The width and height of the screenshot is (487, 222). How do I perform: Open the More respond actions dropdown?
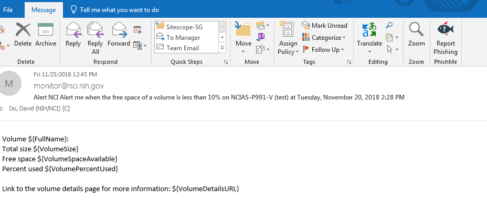pyautogui.click(x=140, y=46)
